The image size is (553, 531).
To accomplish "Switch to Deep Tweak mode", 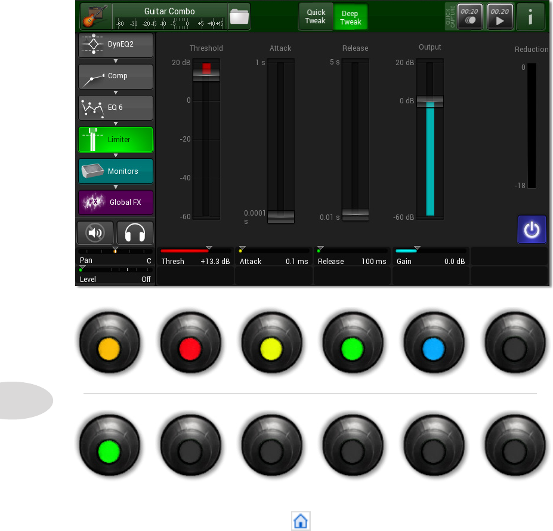I will tap(350, 17).
